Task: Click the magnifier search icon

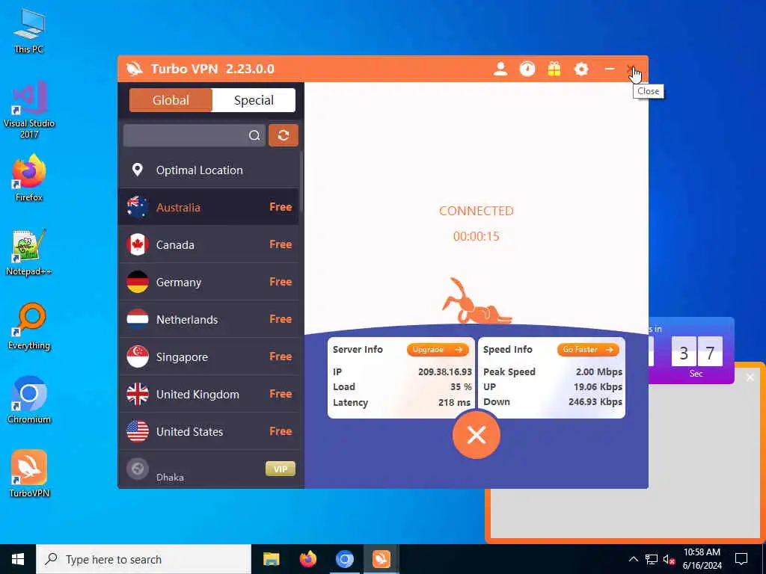Action: click(x=254, y=135)
